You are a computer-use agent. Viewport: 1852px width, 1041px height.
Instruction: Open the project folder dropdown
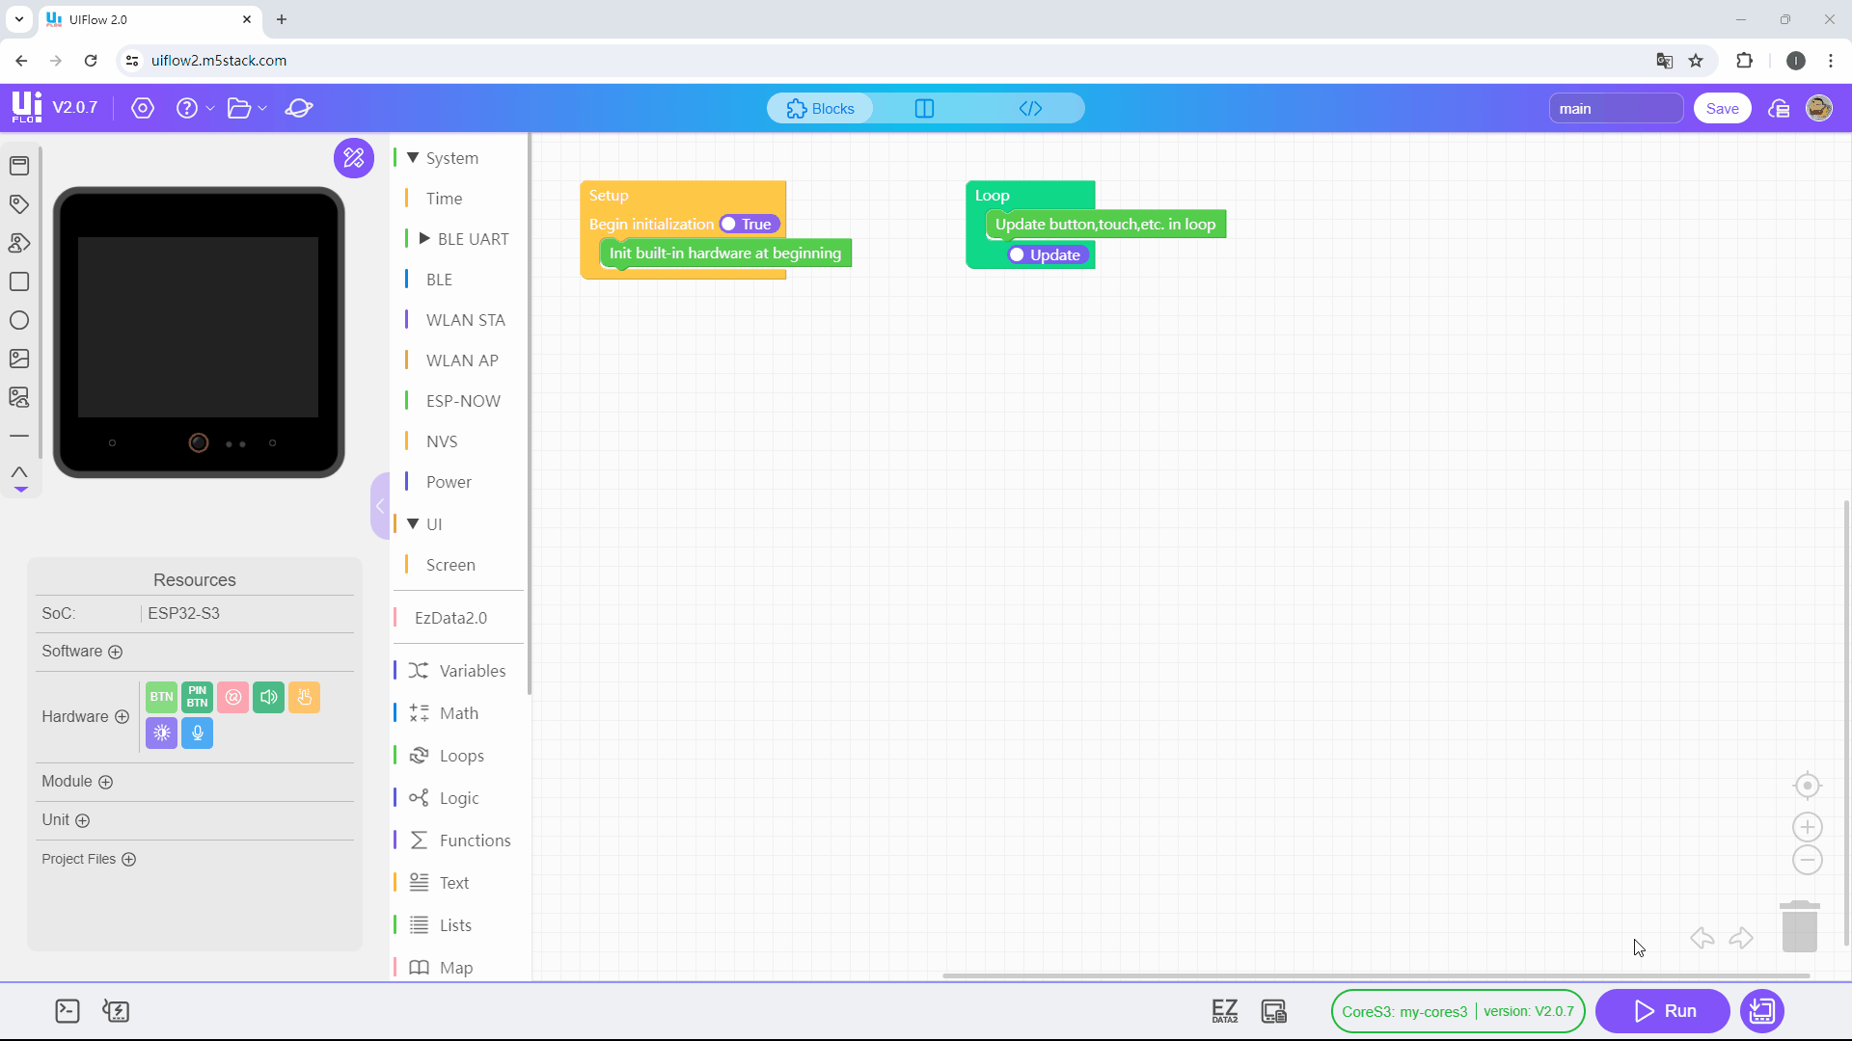pos(246,108)
